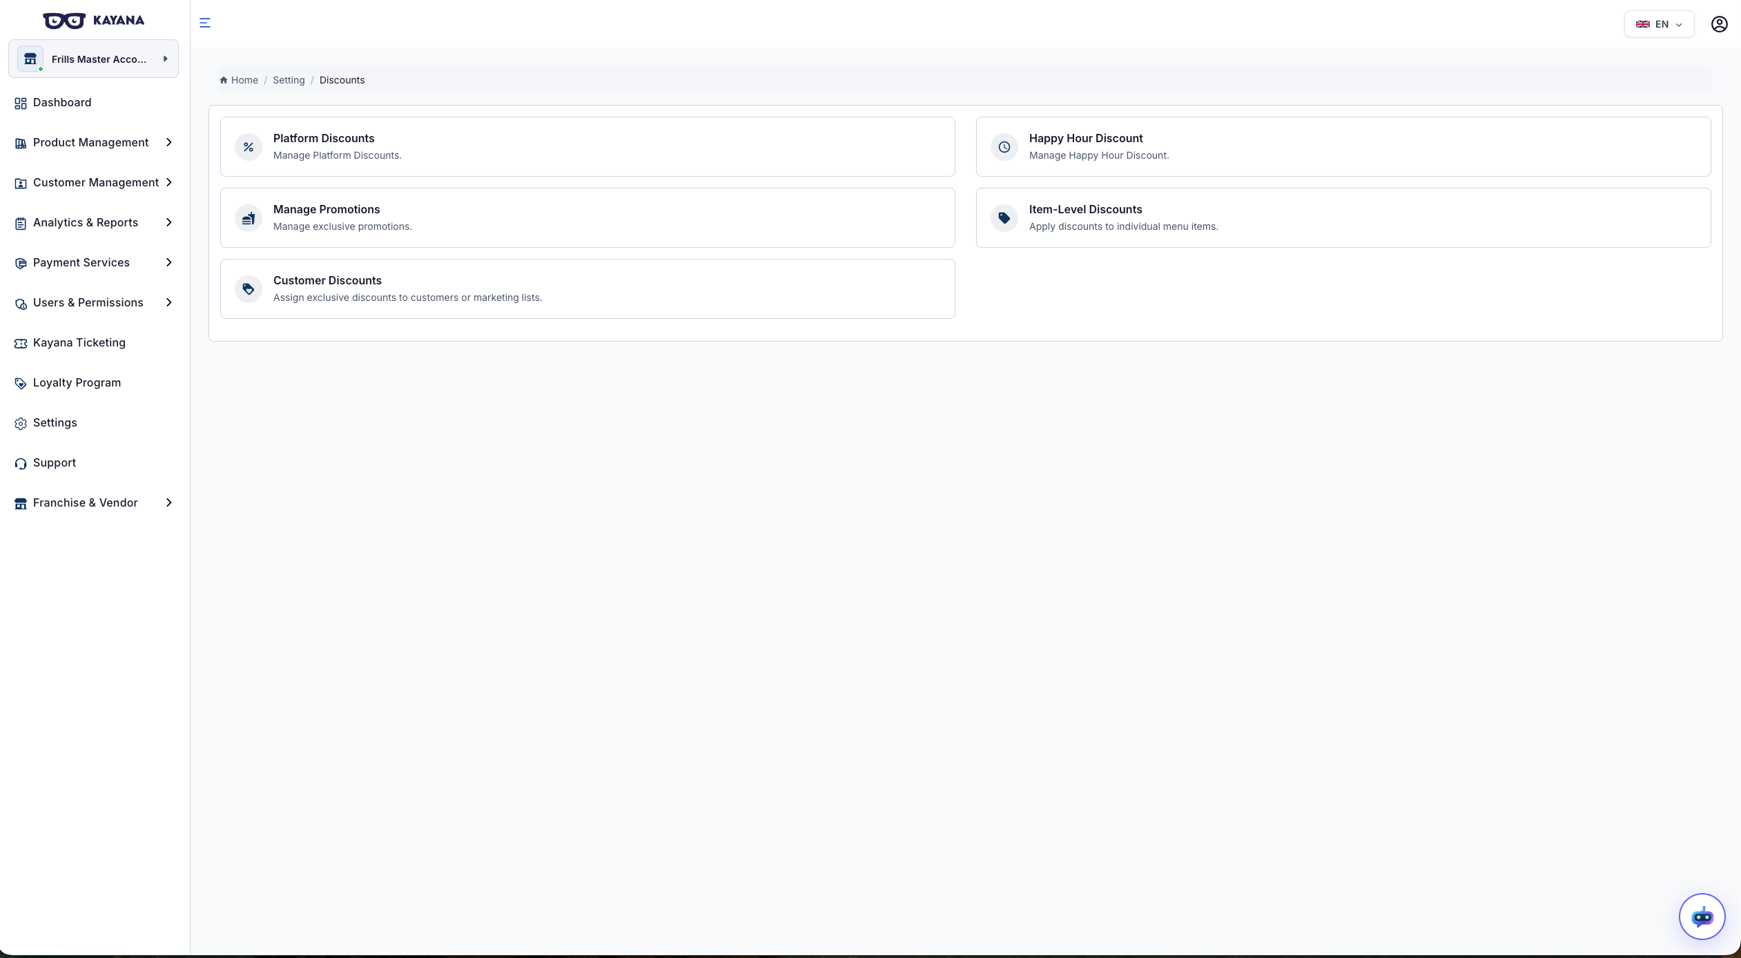
Task: Click the Happy Hour clock icon
Action: tap(1004, 147)
